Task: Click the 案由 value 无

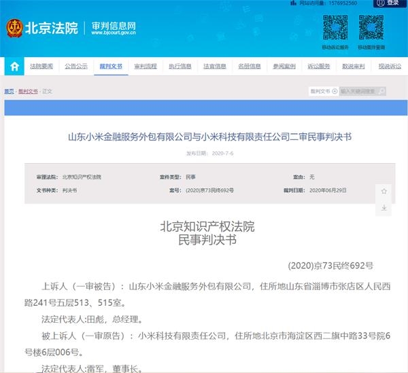Action: pyautogui.click(x=312, y=177)
